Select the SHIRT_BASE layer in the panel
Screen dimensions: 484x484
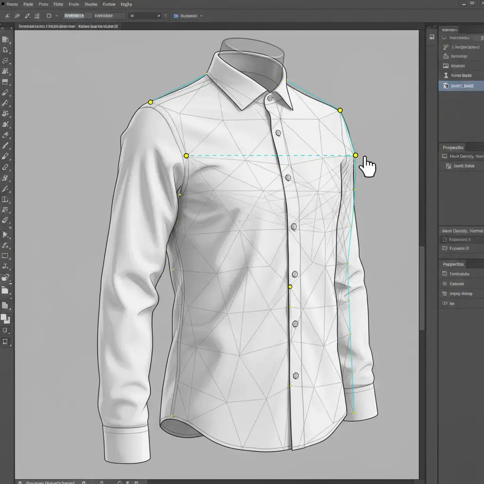point(462,86)
